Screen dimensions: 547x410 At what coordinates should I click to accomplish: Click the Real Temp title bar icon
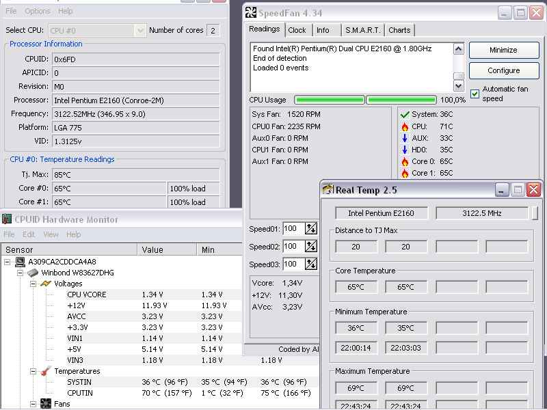pyautogui.click(x=328, y=189)
